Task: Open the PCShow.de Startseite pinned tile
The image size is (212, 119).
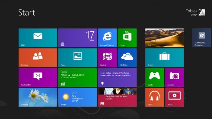Action: tap(202, 38)
